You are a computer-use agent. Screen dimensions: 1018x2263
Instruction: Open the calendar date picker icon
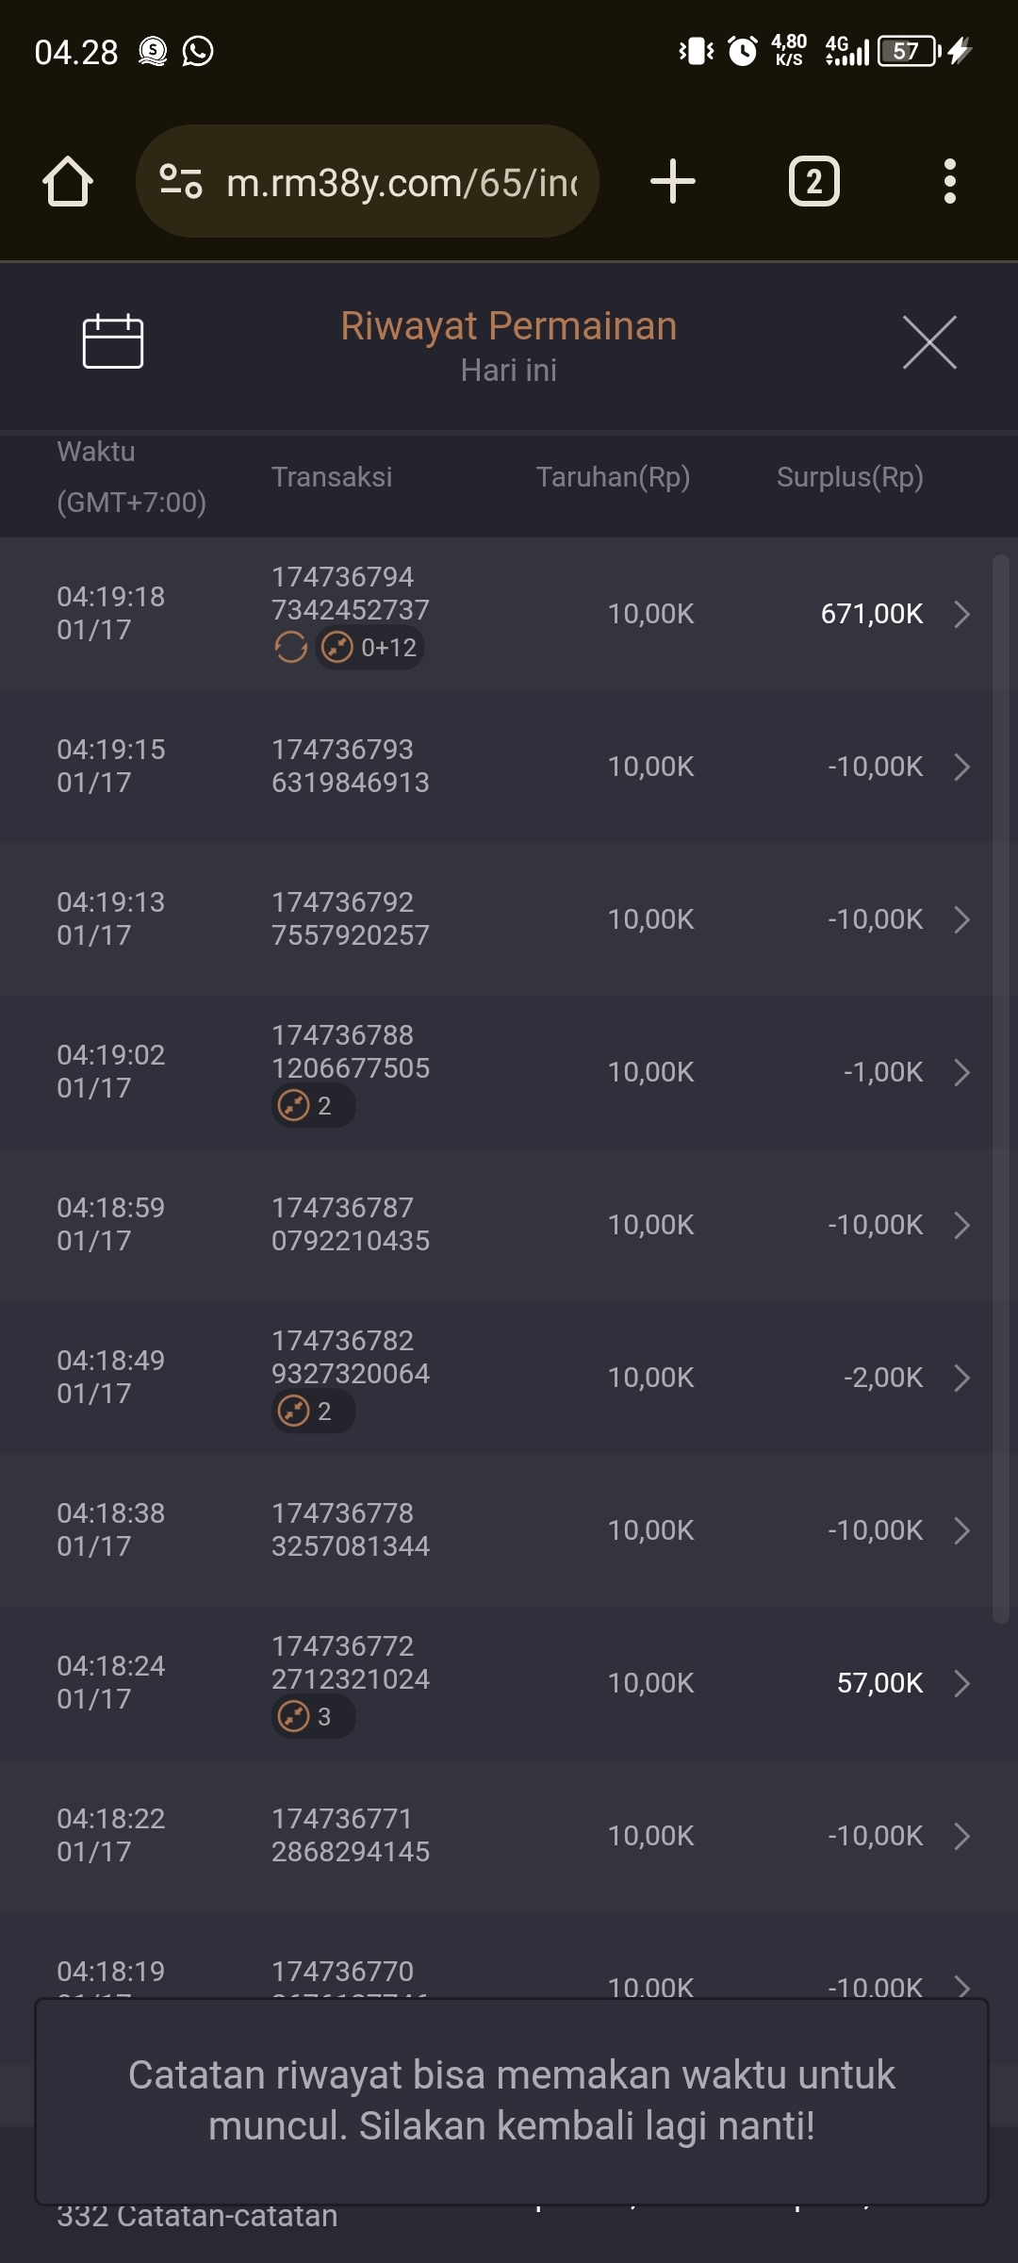coord(113,341)
